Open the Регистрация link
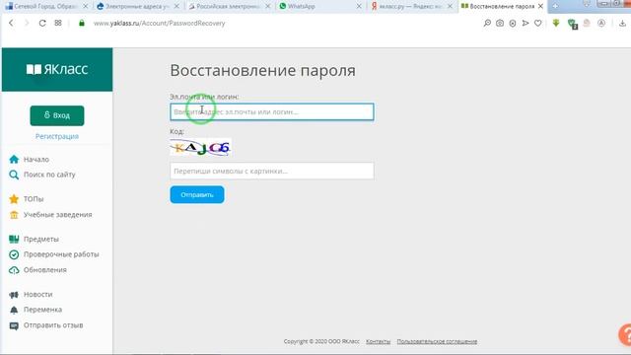Image resolution: width=631 pixels, height=355 pixels. pyautogui.click(x=57, y=136)
